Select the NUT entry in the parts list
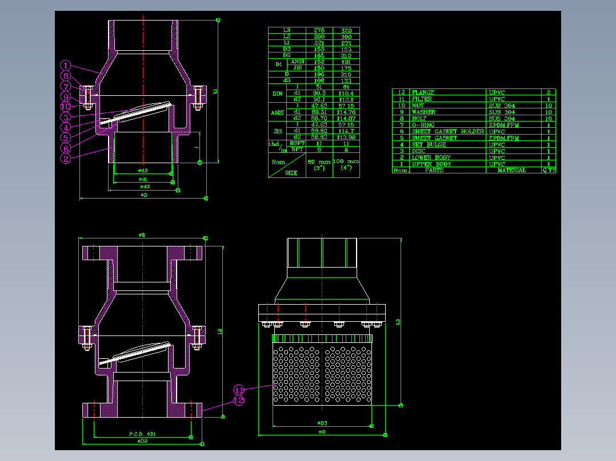Viewport: 616px width, 461px height. pyautogui.click(x=418, y=106)
